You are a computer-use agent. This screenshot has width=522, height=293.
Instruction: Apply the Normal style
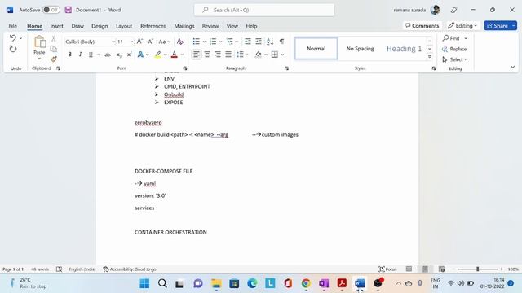tap(316, 49)
